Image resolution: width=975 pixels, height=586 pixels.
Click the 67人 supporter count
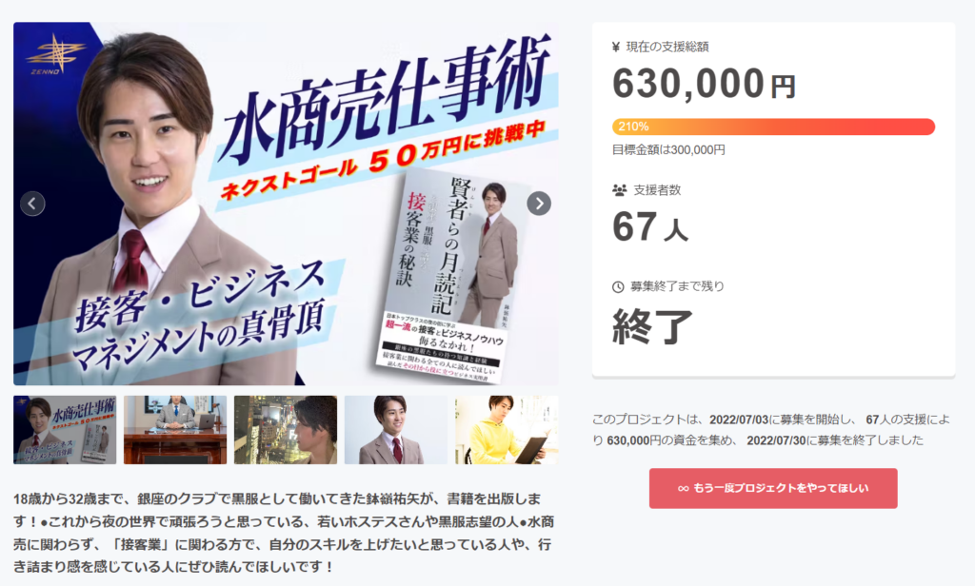649,226
